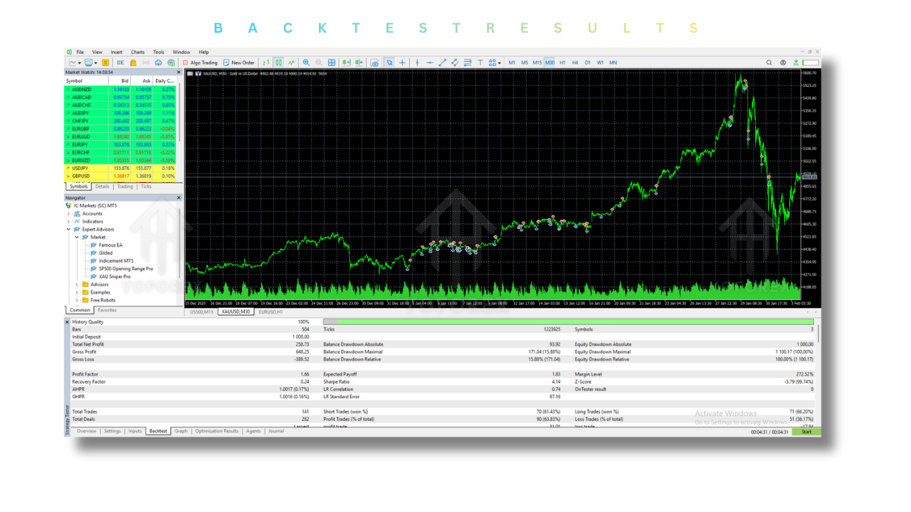Collapse the Expert Advisors tree
The width and height of the screenshot is (911, 512).
coord(69,229)
